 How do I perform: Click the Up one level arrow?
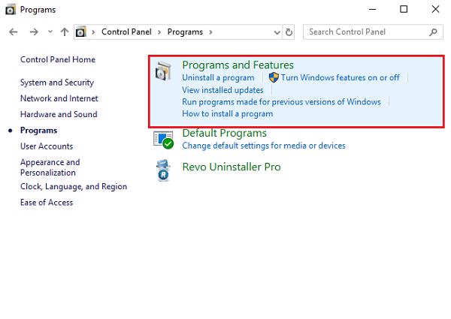pyautogui.click(x=65, y=32)
